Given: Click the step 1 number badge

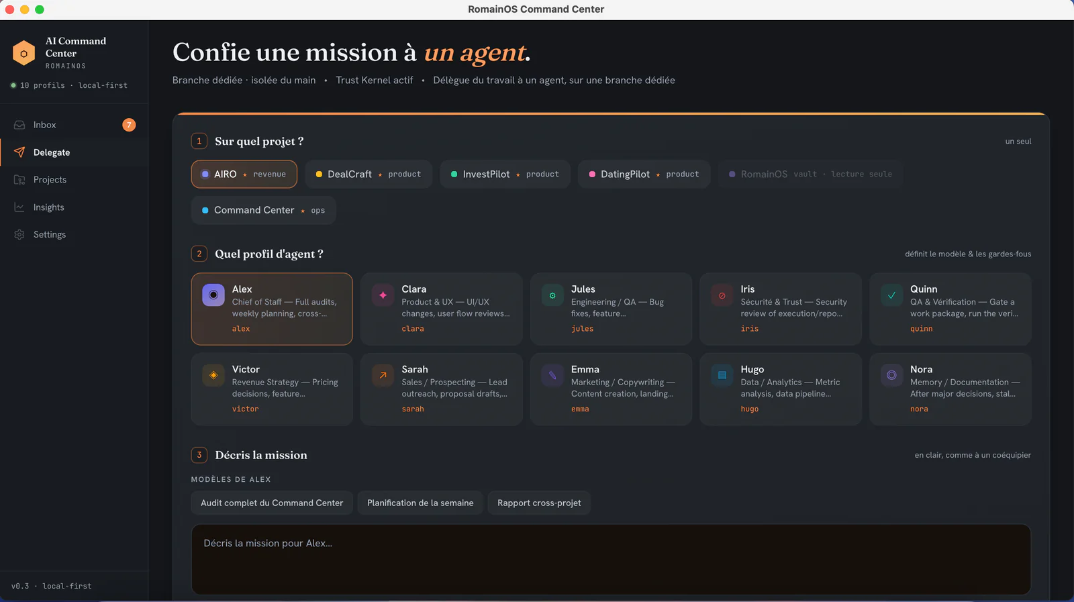Looking at the screenshot, I should point(199,141).
